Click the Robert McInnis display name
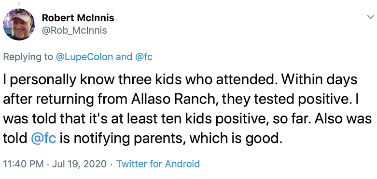Image resolution: width=377 pixels, height=179 pixels. 78,18
